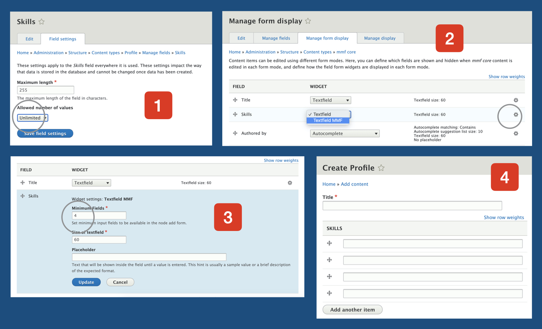542x329 pixels.
Task: Open the Allowed number of values dropdown
Action: 32,118
